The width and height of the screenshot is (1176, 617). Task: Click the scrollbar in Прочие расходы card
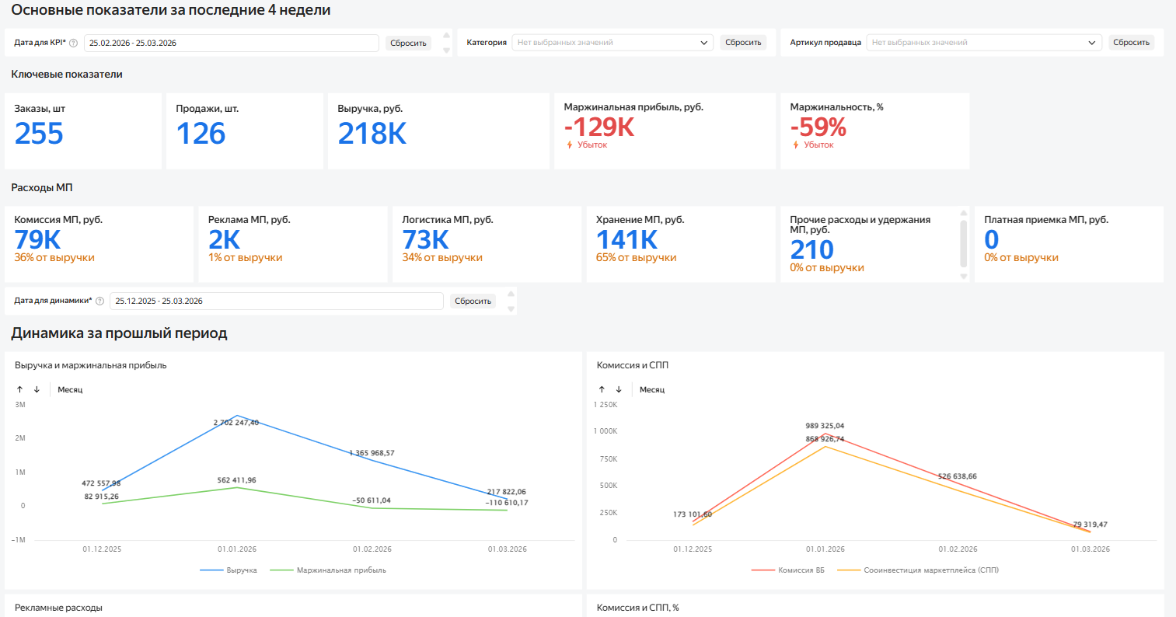[964, 243]
